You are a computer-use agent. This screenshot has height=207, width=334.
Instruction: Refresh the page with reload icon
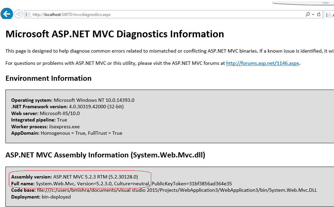pos(319,14)
